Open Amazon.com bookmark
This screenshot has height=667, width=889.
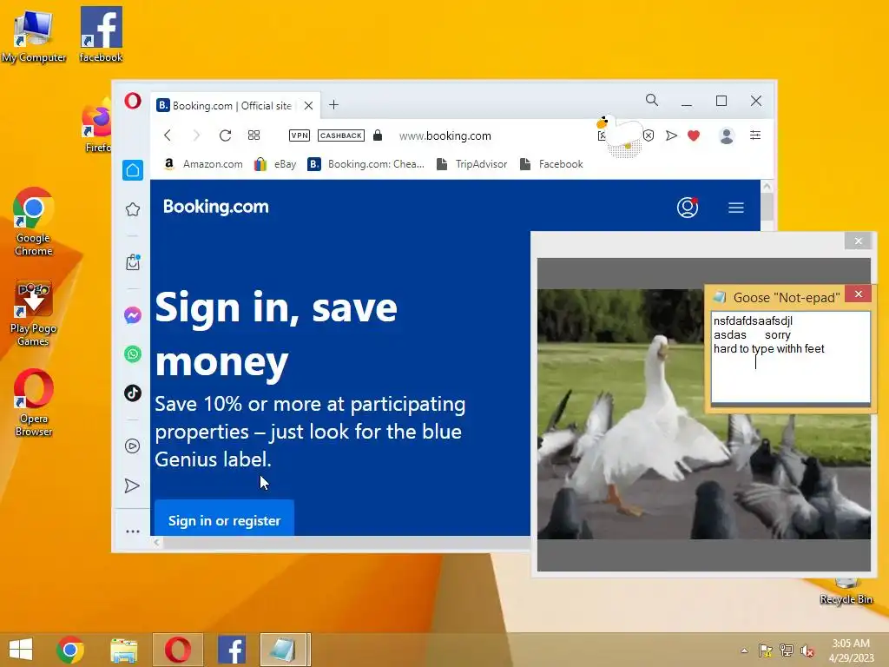[x=203, y=164]
